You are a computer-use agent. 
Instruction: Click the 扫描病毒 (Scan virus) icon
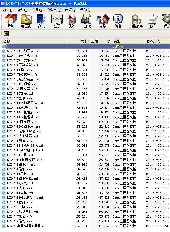[136, 21]
